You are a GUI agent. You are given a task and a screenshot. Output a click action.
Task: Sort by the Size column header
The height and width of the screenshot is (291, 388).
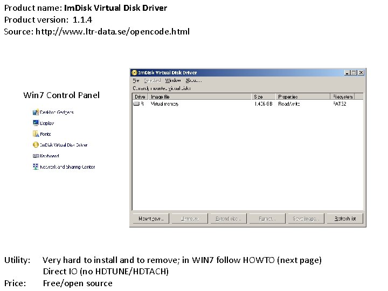(264, 96)
